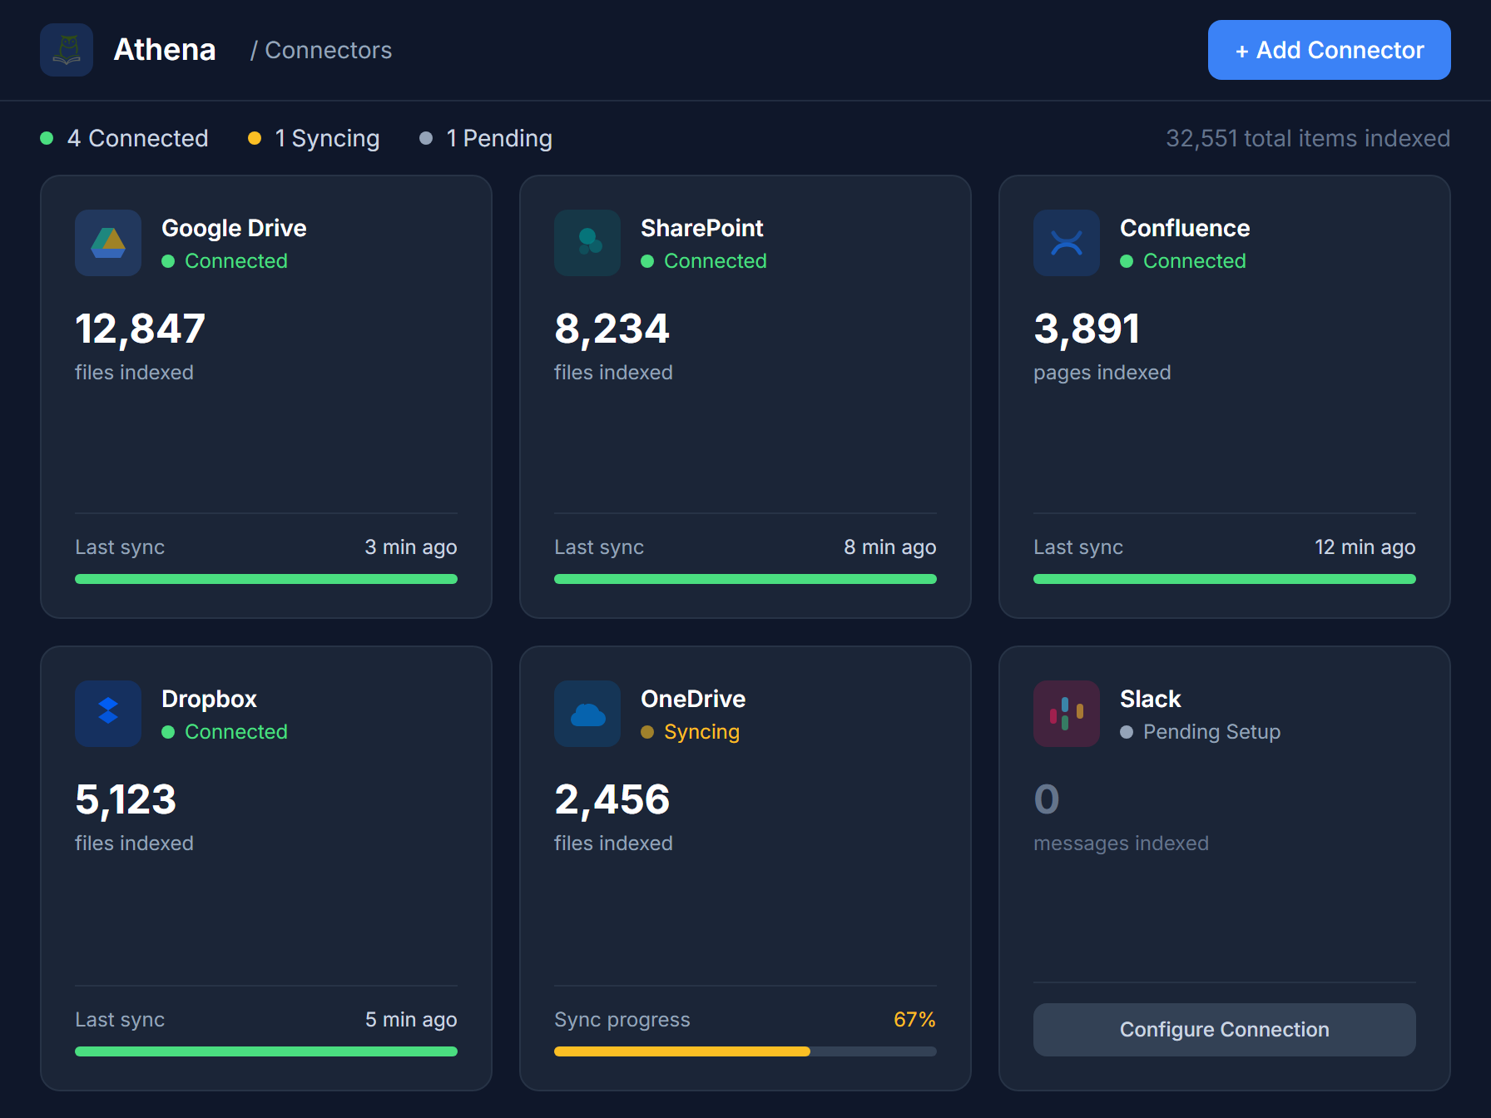Click the green dot next to Google Drive Connected
This screenshot has height=1118, width=1491.
pos(169,261)
